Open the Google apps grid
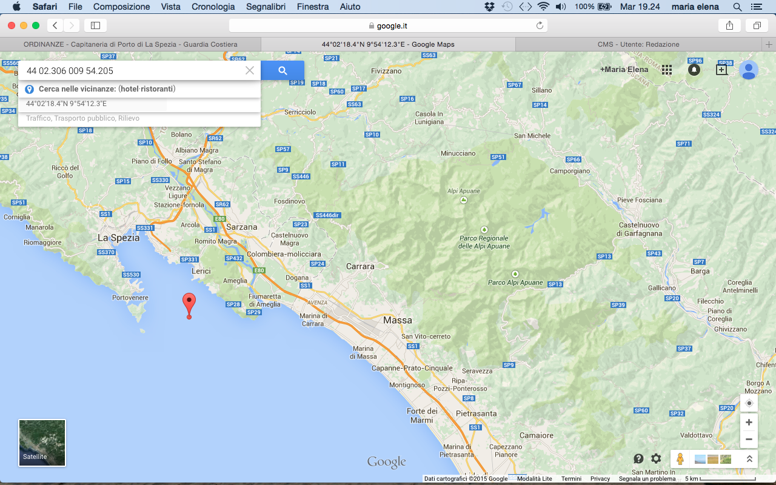Image resolution: width=776 pixels, height=485 pixels. 667,70
